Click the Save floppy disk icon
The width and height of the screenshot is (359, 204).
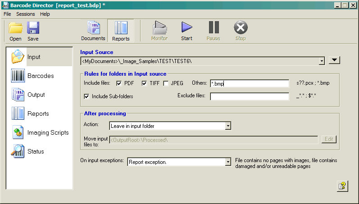[33, 31]
